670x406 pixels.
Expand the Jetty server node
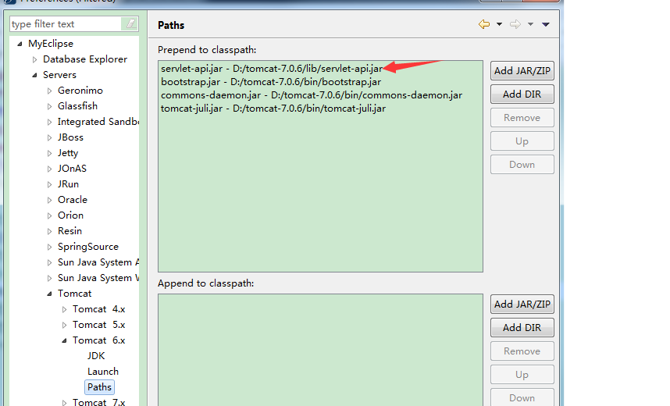tap(49, 153)
